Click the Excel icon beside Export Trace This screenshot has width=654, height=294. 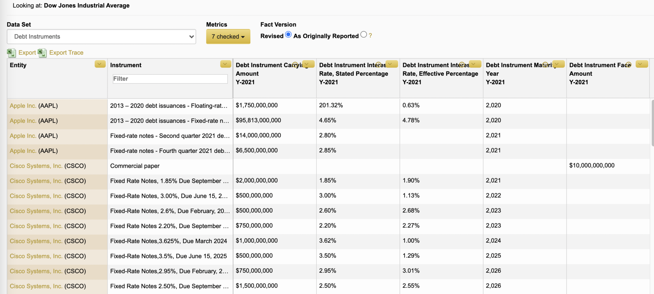[x=42, y=53]
